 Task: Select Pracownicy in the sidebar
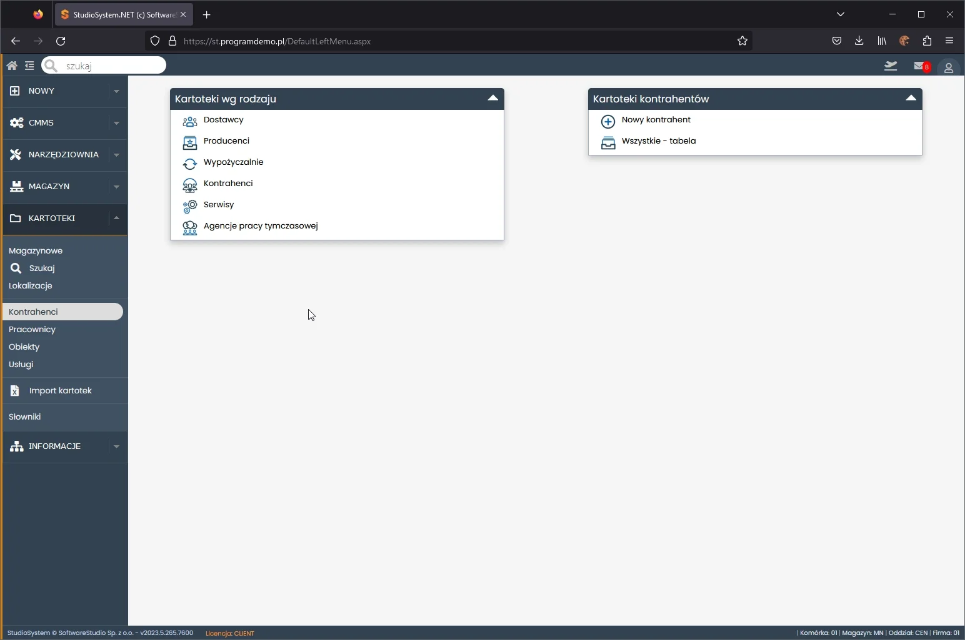(x=32, y=329)
